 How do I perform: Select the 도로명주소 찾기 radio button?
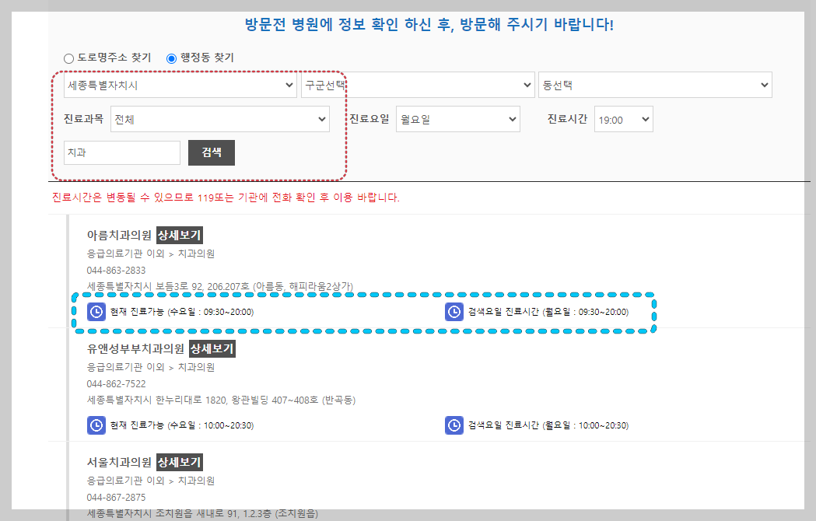click(x=67, y=58)
